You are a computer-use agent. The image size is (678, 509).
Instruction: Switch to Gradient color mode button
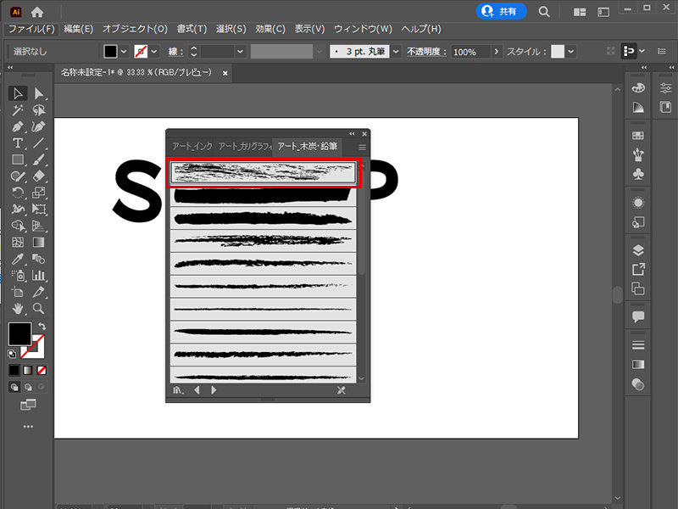[28, 371]
